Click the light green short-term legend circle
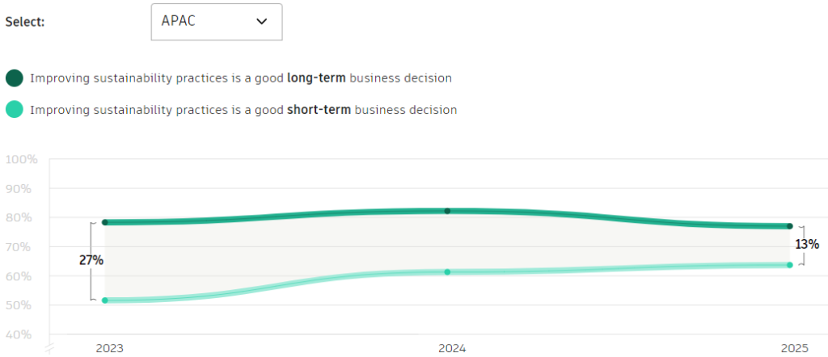Screen dimensions: 828x357 [x=14, y=110]
